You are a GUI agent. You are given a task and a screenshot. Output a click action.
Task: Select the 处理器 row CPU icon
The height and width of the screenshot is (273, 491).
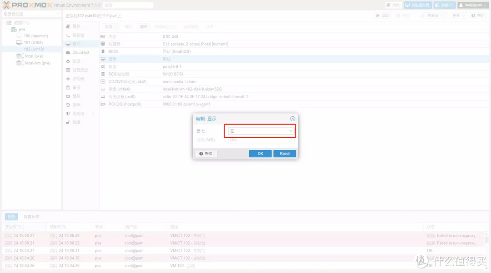coord(103,44)
